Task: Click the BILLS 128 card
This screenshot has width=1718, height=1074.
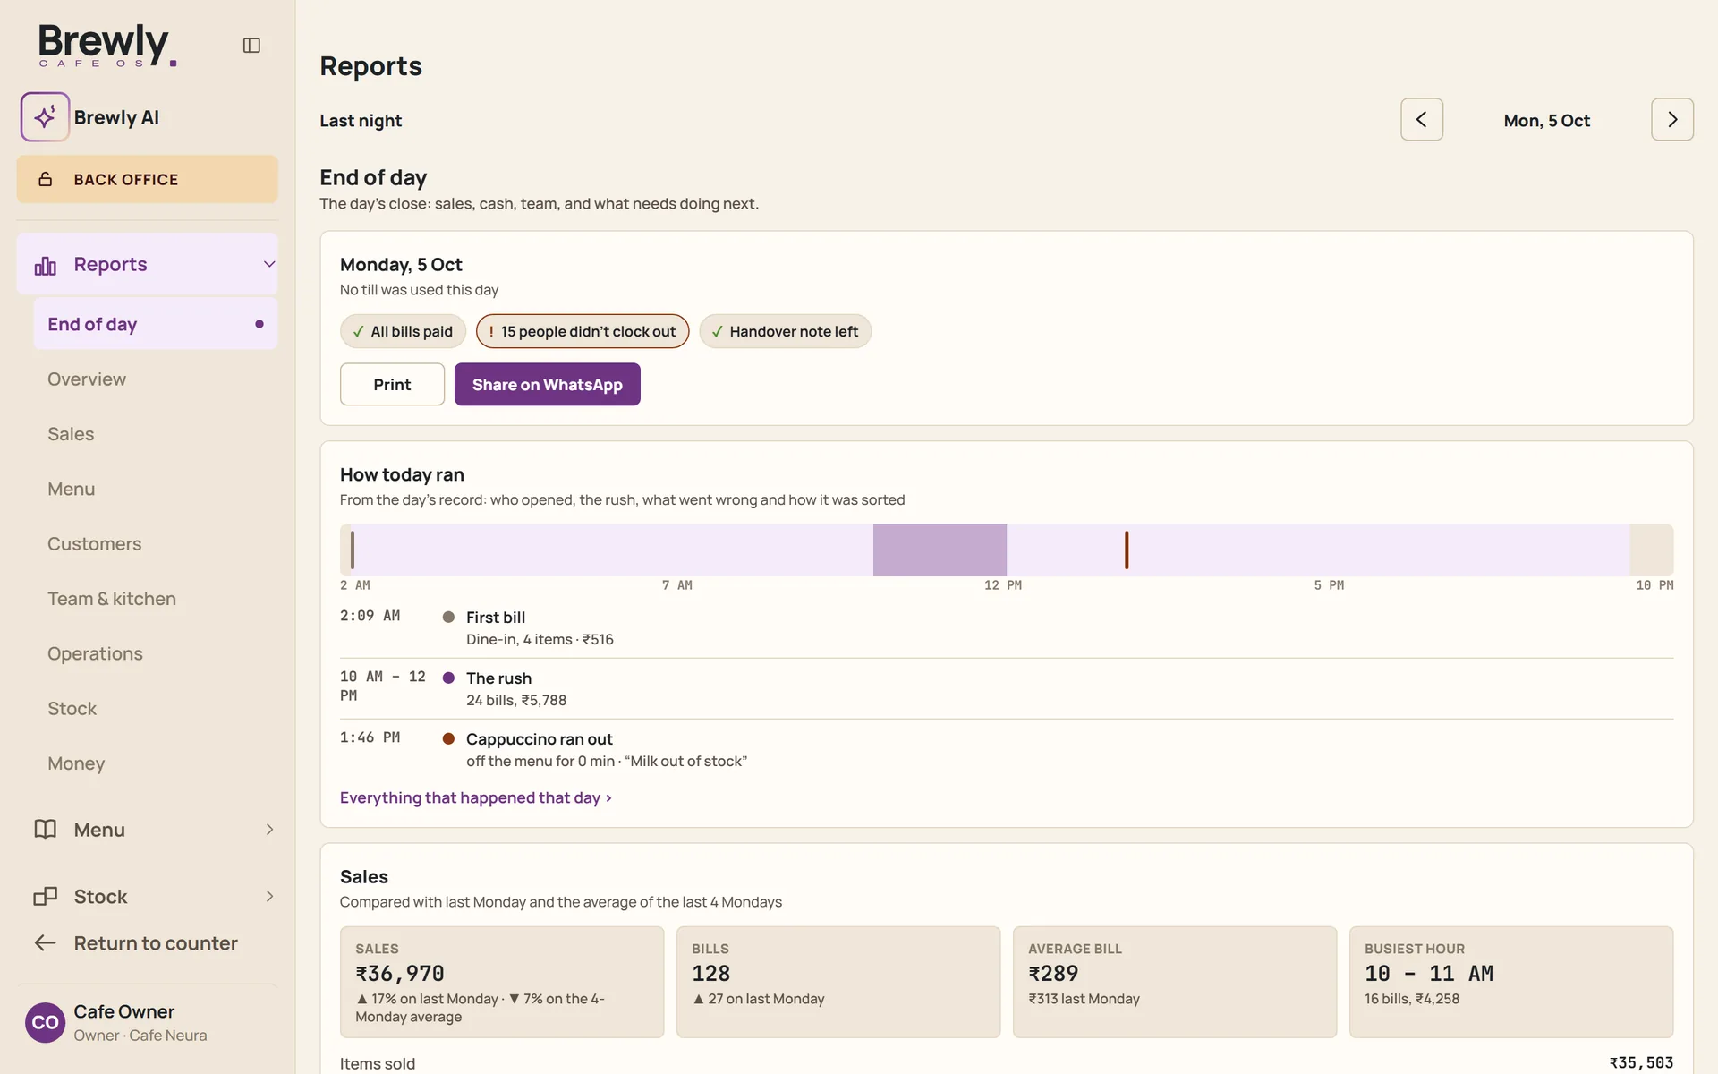Action: tap(838, 982)
